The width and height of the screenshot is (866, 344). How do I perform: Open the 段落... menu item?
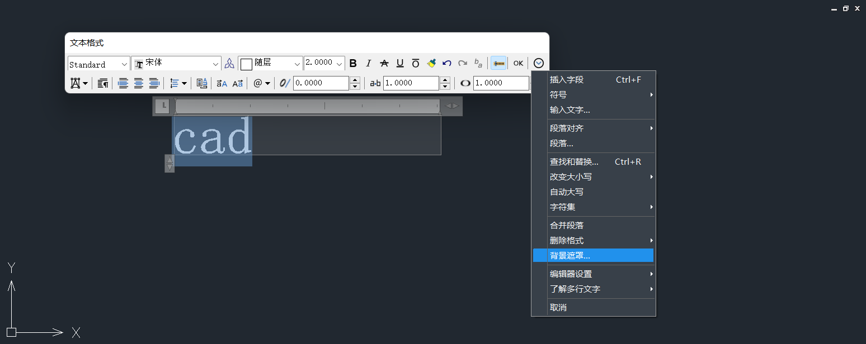pyautogui.click(x=594, y=144)
